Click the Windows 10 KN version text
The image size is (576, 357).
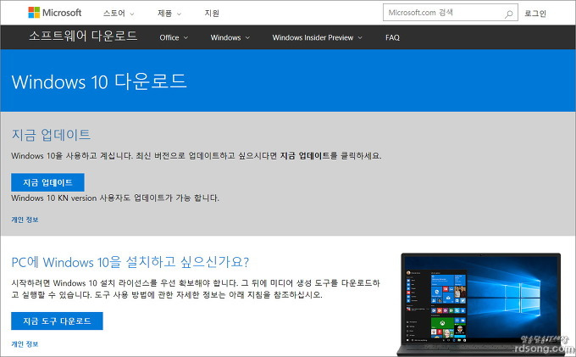tap(115, 198)
